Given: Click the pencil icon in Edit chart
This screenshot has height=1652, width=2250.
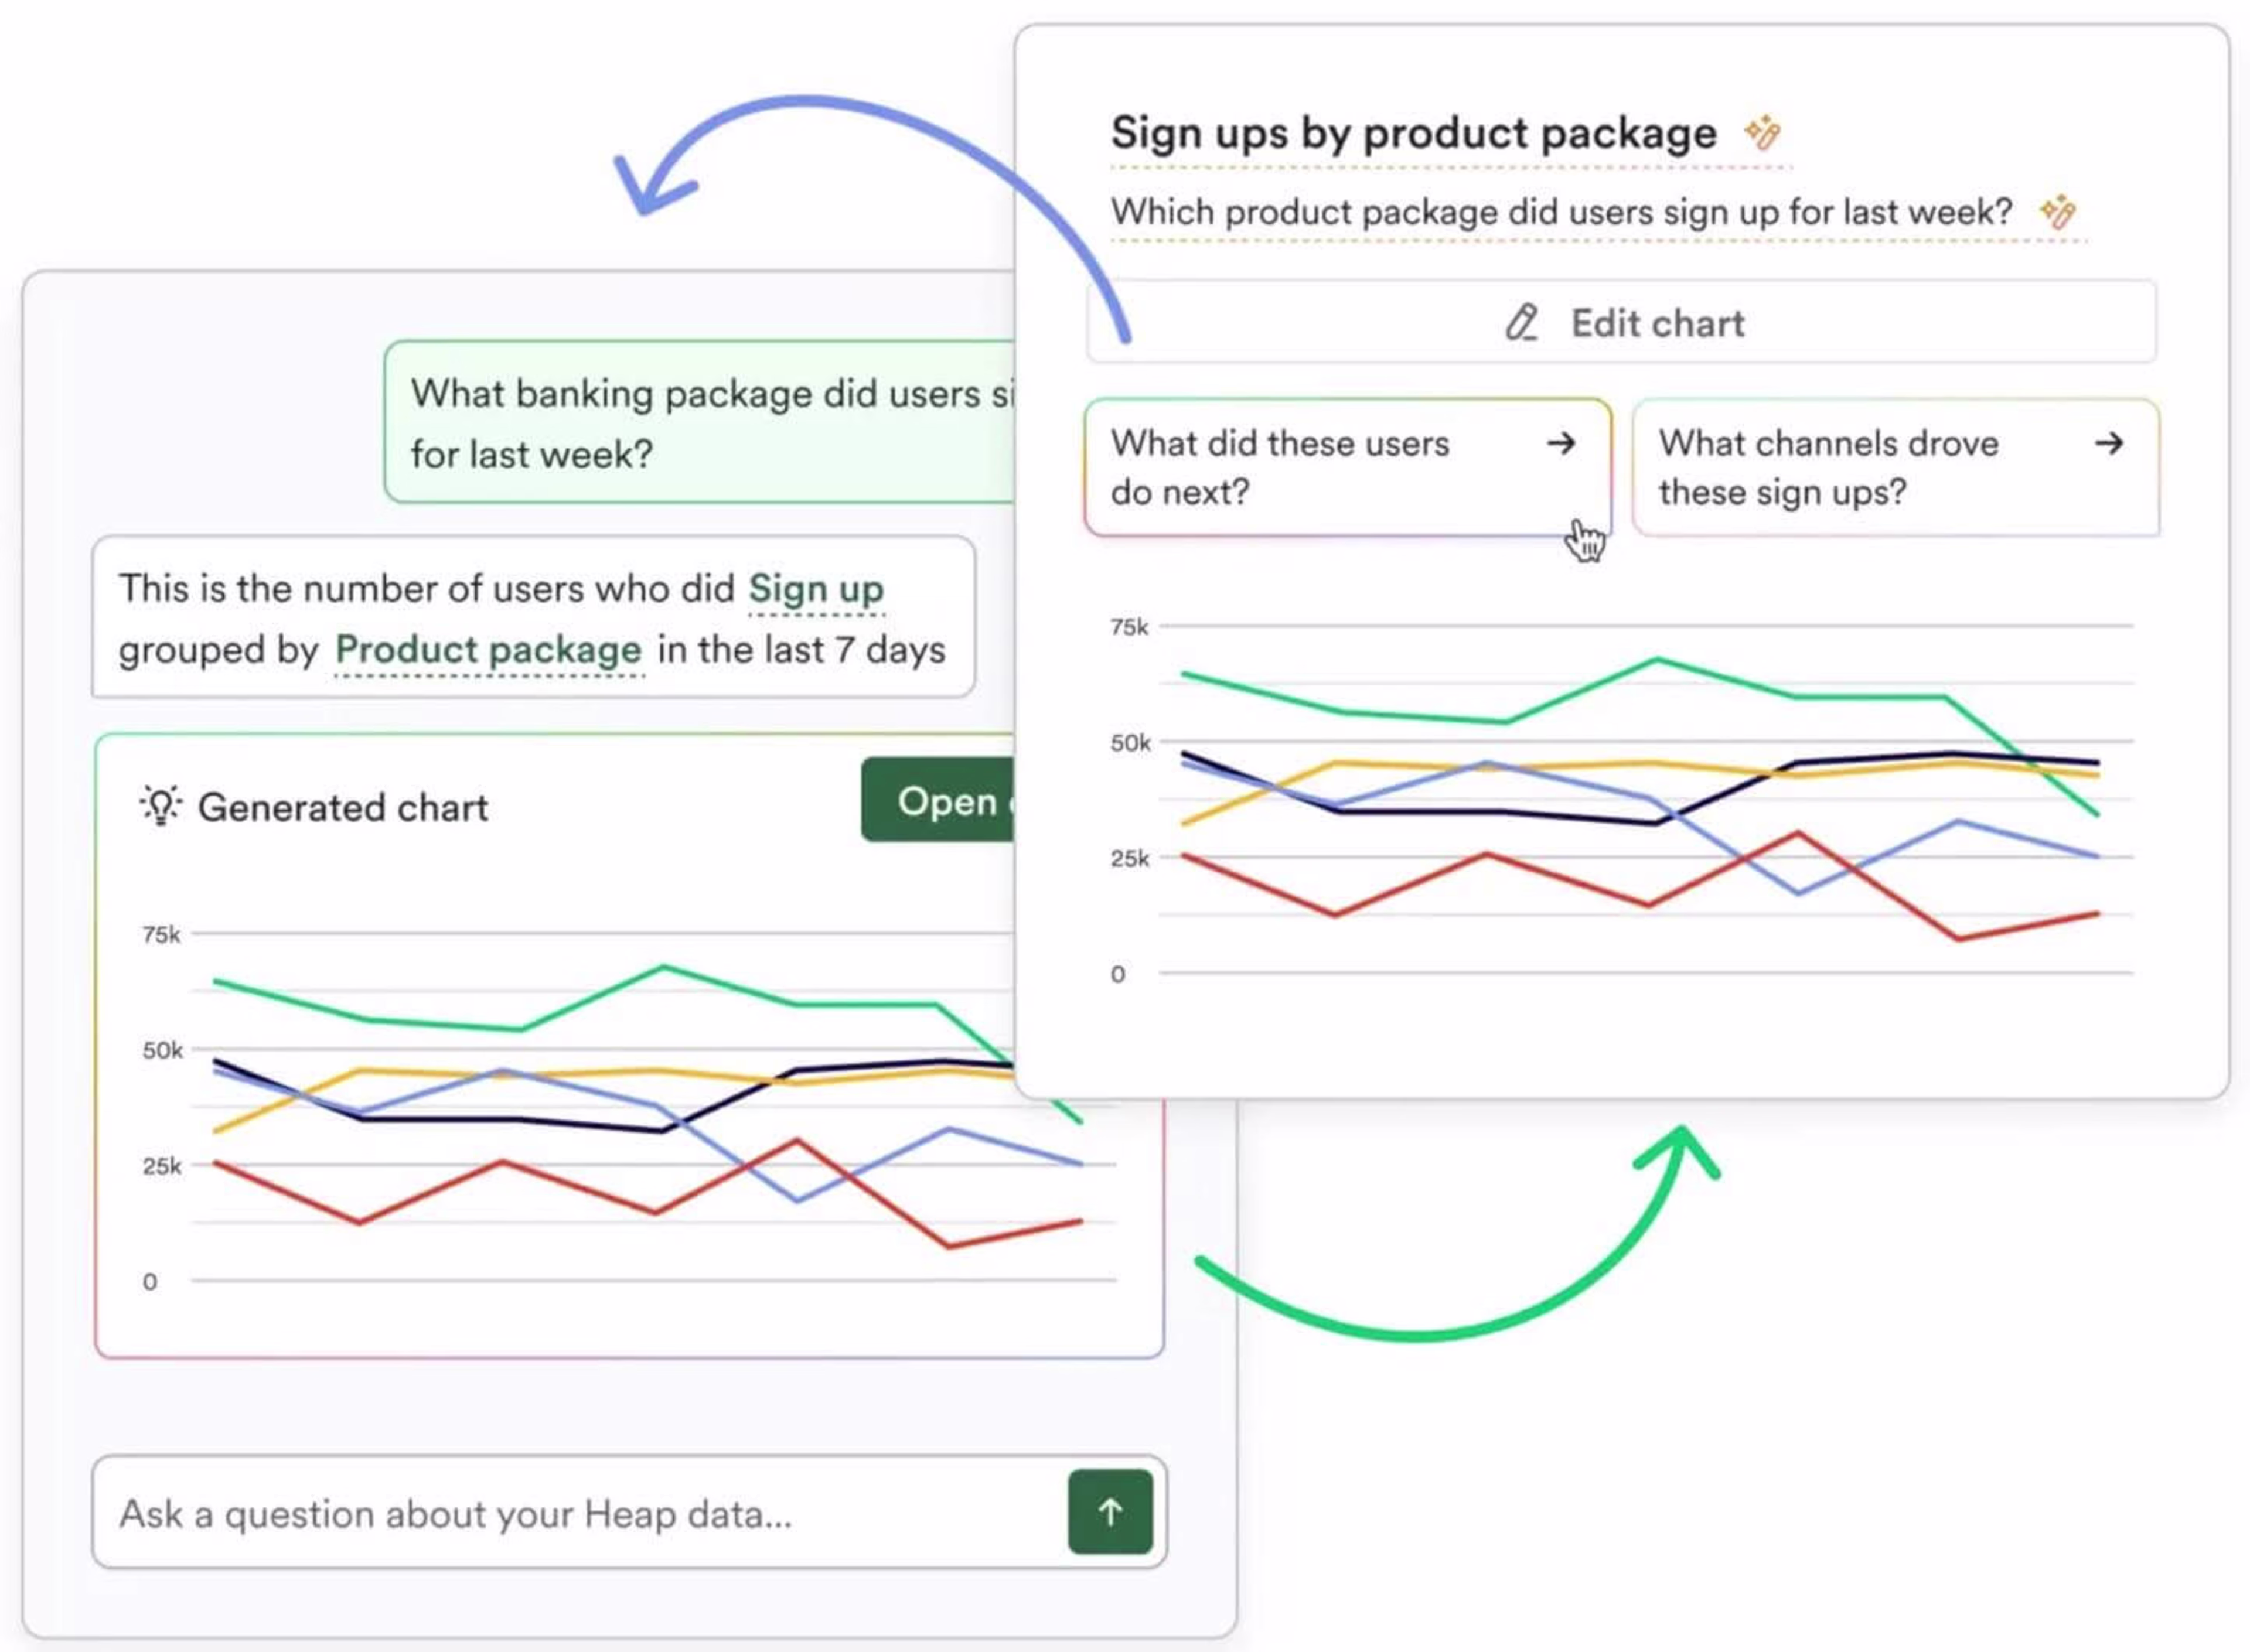Looking at the screenshot, I should [1522, 323].
